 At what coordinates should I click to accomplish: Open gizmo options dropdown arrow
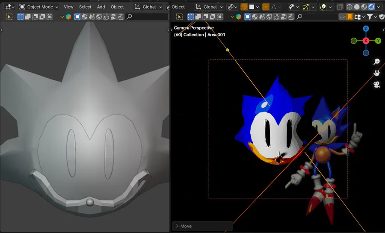[x=313, y=7]
